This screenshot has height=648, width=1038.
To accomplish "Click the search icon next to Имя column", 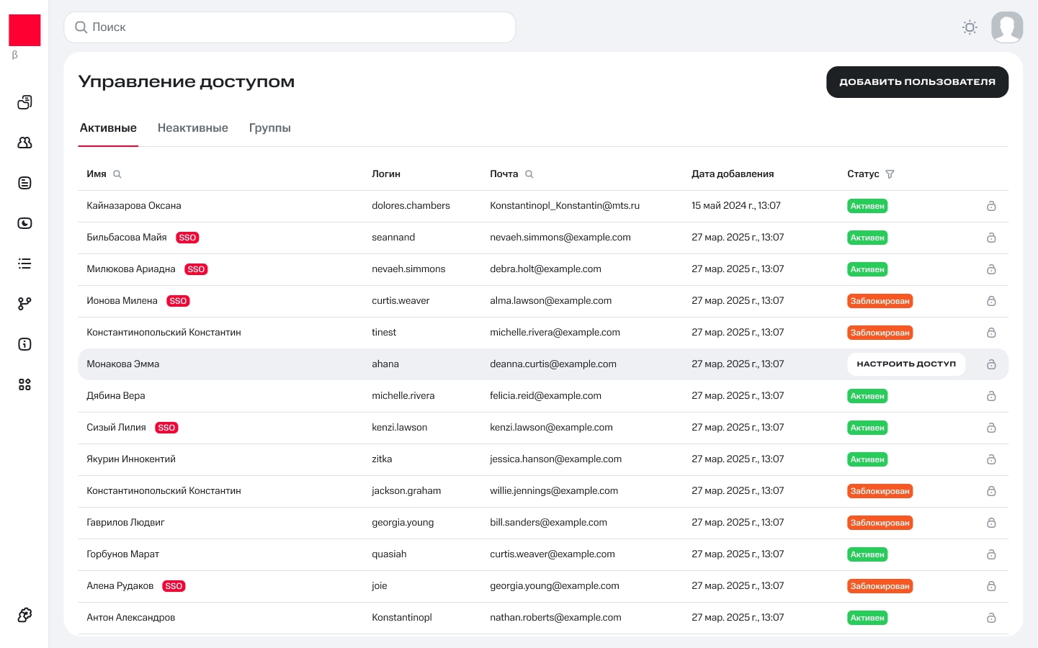I will tap(117, 174).
